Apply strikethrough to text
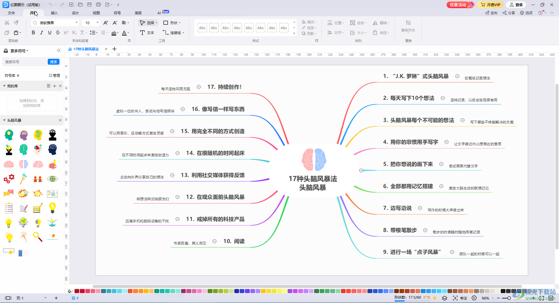The width and height of the screenshot is (559, 303). click(x=58, y=33)
